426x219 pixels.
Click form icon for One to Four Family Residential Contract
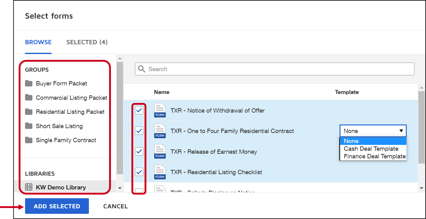160,131
